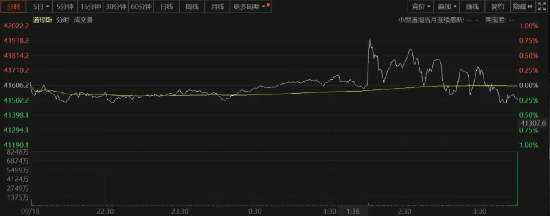Screen dimensions: 550x216
Task: Select the 周线 weekly chart tab
Action: pyautogui.click(x=192, y=7)
